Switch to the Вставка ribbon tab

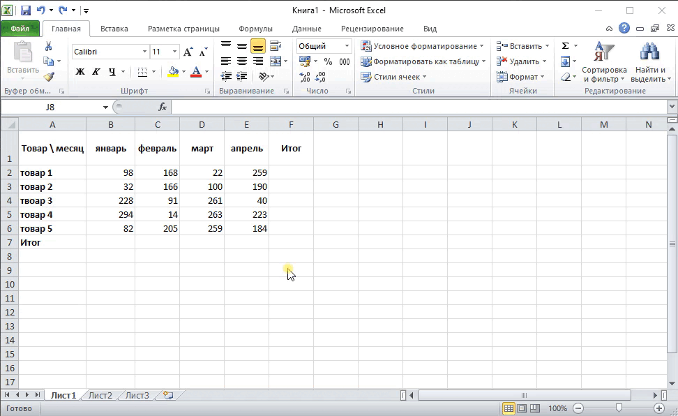click(114, 29)
